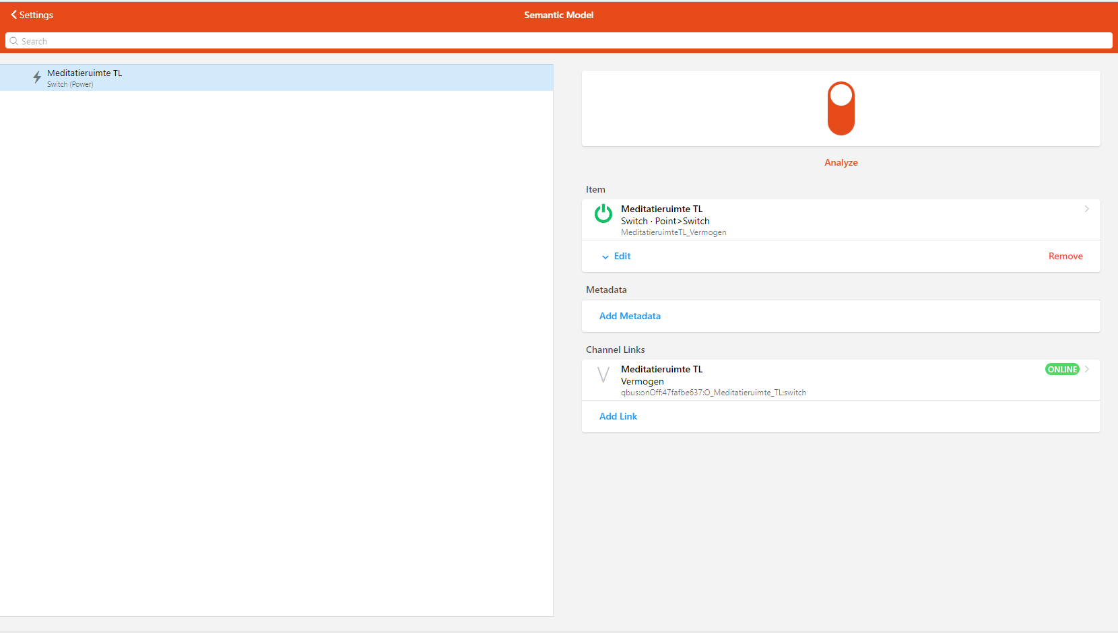Screen dimensions: 1118x633
Task: Click the lightning bolt icon beside Meditatieruimte TL
Action: coord(37,77)
